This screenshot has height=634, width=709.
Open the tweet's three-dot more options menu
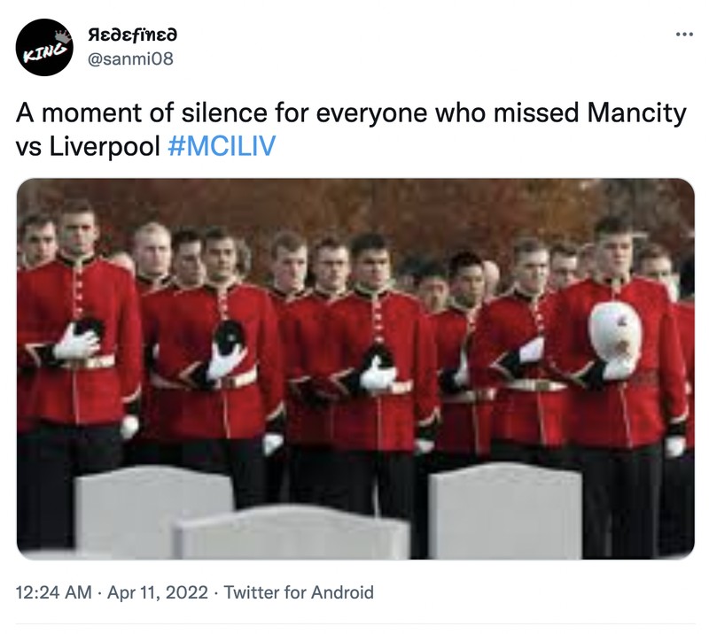683,35
